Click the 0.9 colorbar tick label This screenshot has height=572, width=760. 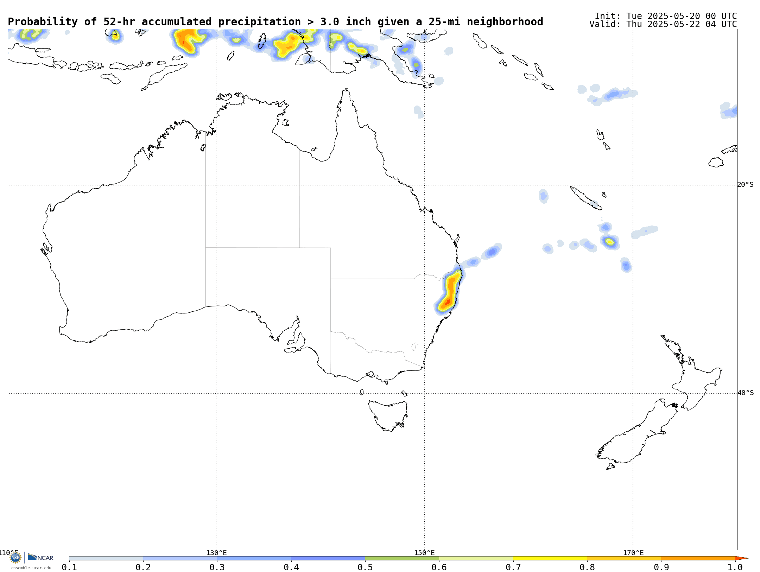pos(661,567)
